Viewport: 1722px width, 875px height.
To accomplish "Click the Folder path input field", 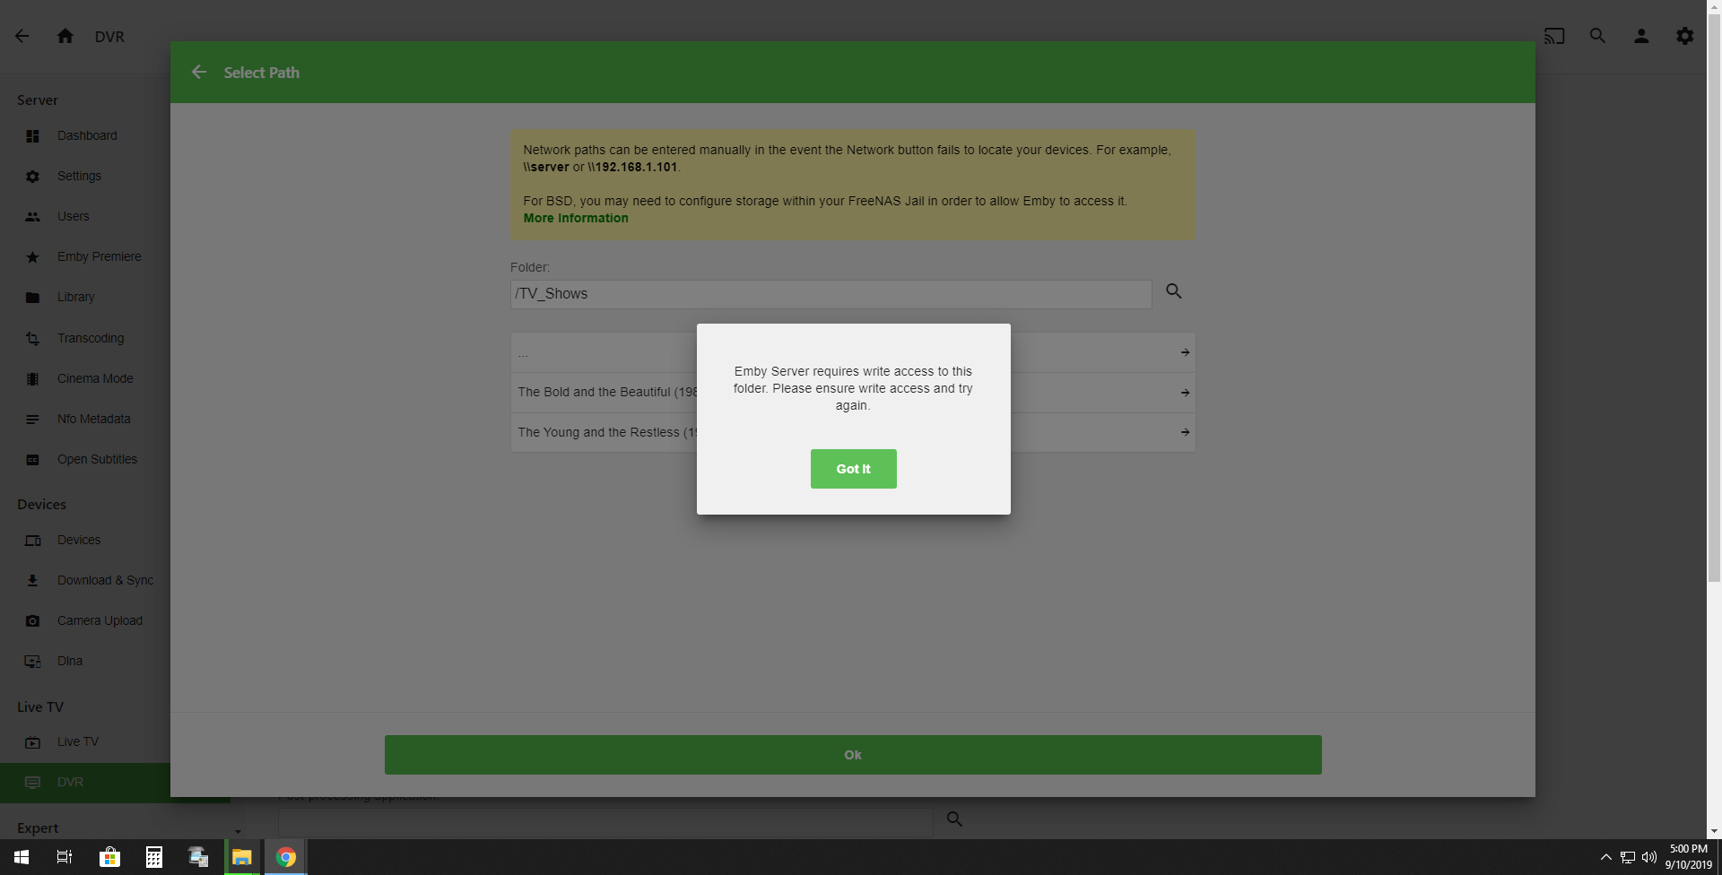I will (x=831, y=294).
